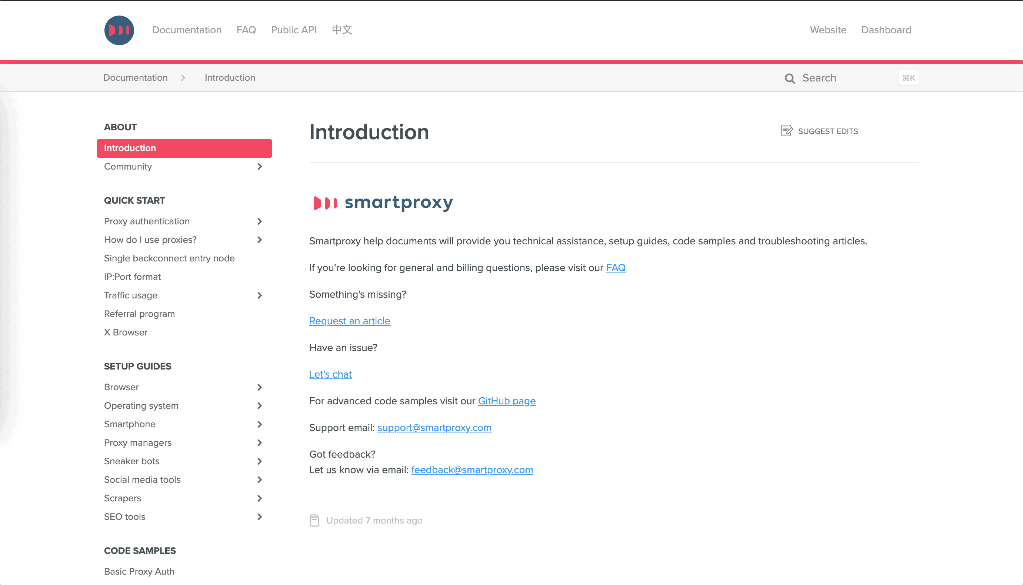Open the Documentation top menu
The height and width of the screenshot is (585, 1023).
tap(187, 30)
